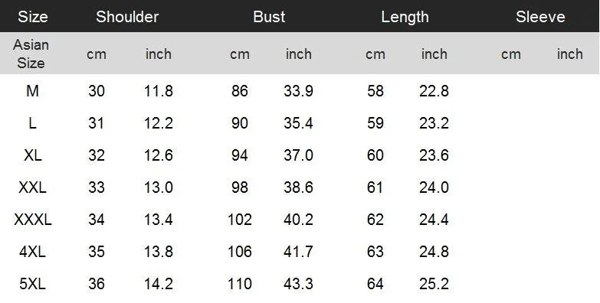Select the 5XL size row label
The image size is (600, 303).
click(32, 284)
